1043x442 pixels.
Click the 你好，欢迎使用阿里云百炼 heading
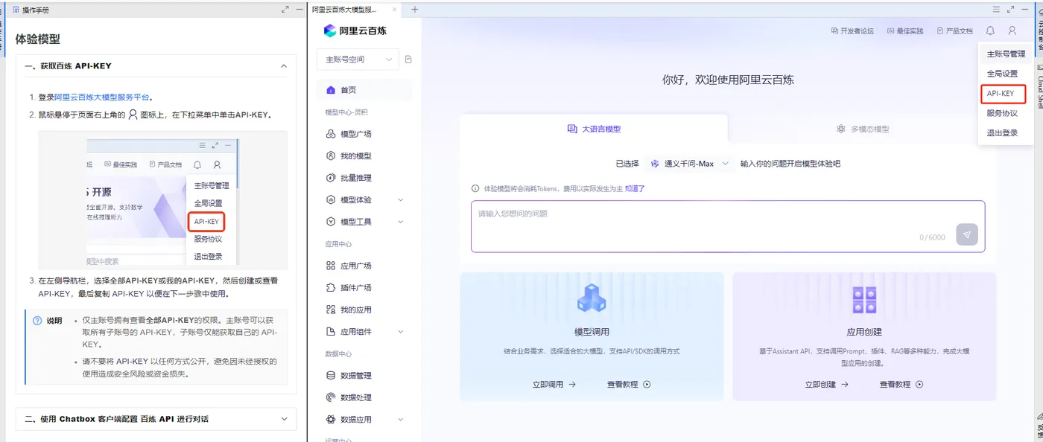click(x=728, y=80)
